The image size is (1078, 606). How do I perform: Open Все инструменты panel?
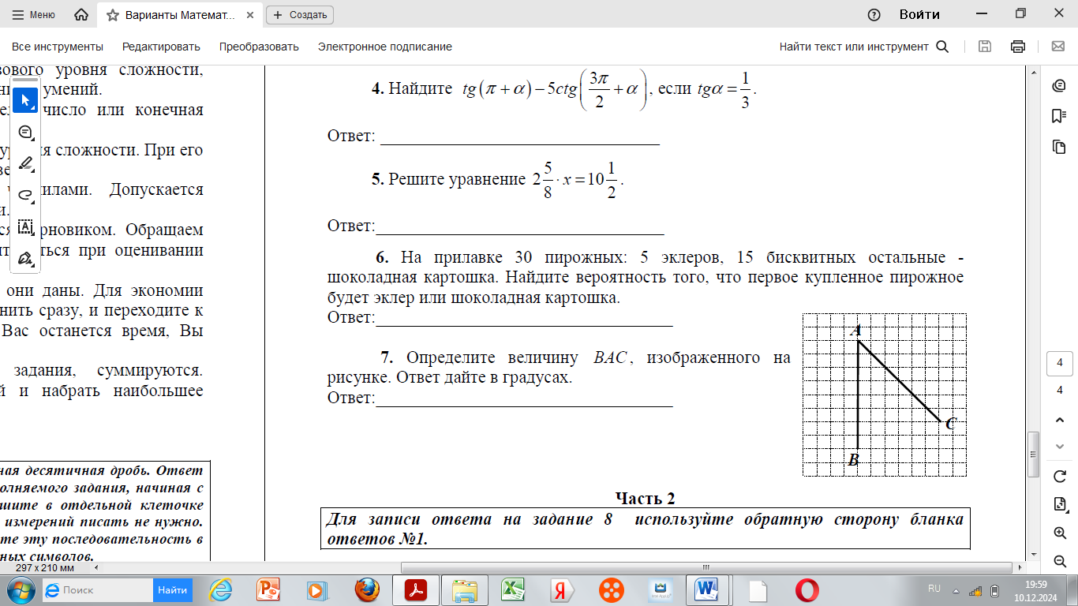57,47
